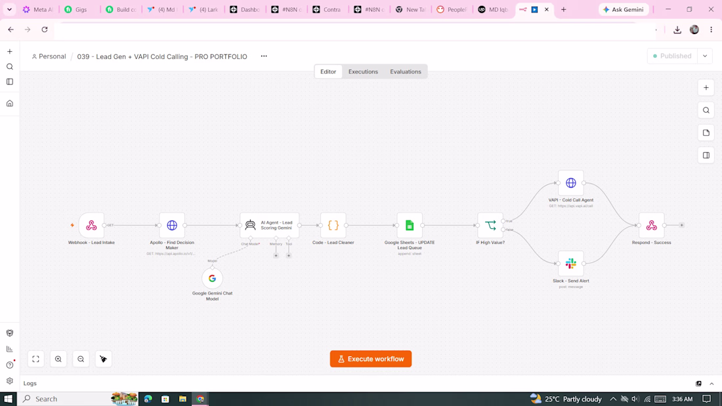This screenshot has width=722, height=406.
Task: Click the Published status button
Action: point(672,56)
